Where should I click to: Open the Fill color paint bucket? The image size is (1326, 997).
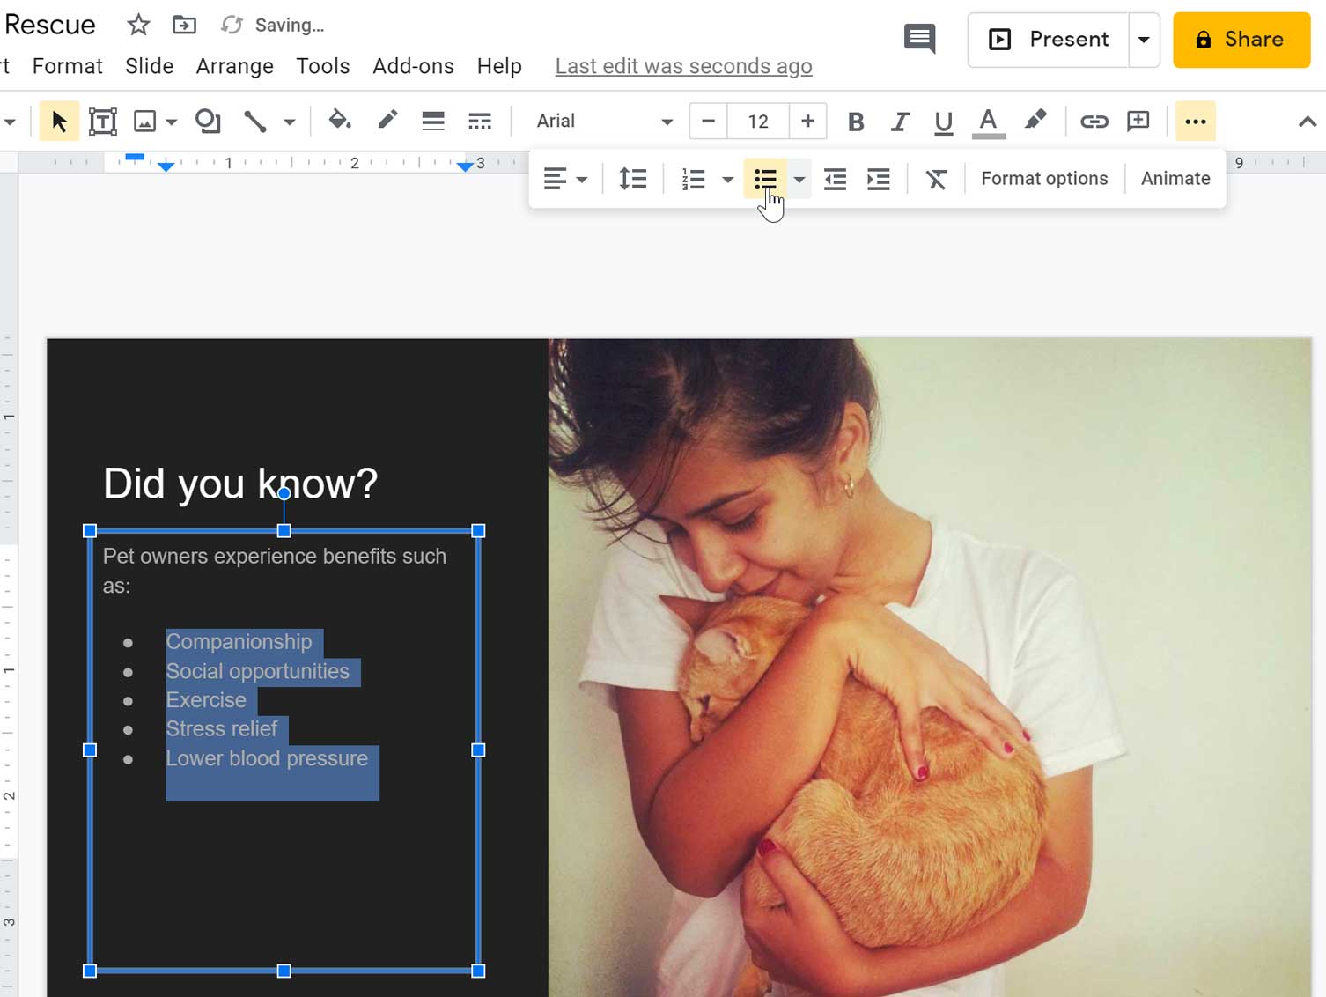point(339,121)
